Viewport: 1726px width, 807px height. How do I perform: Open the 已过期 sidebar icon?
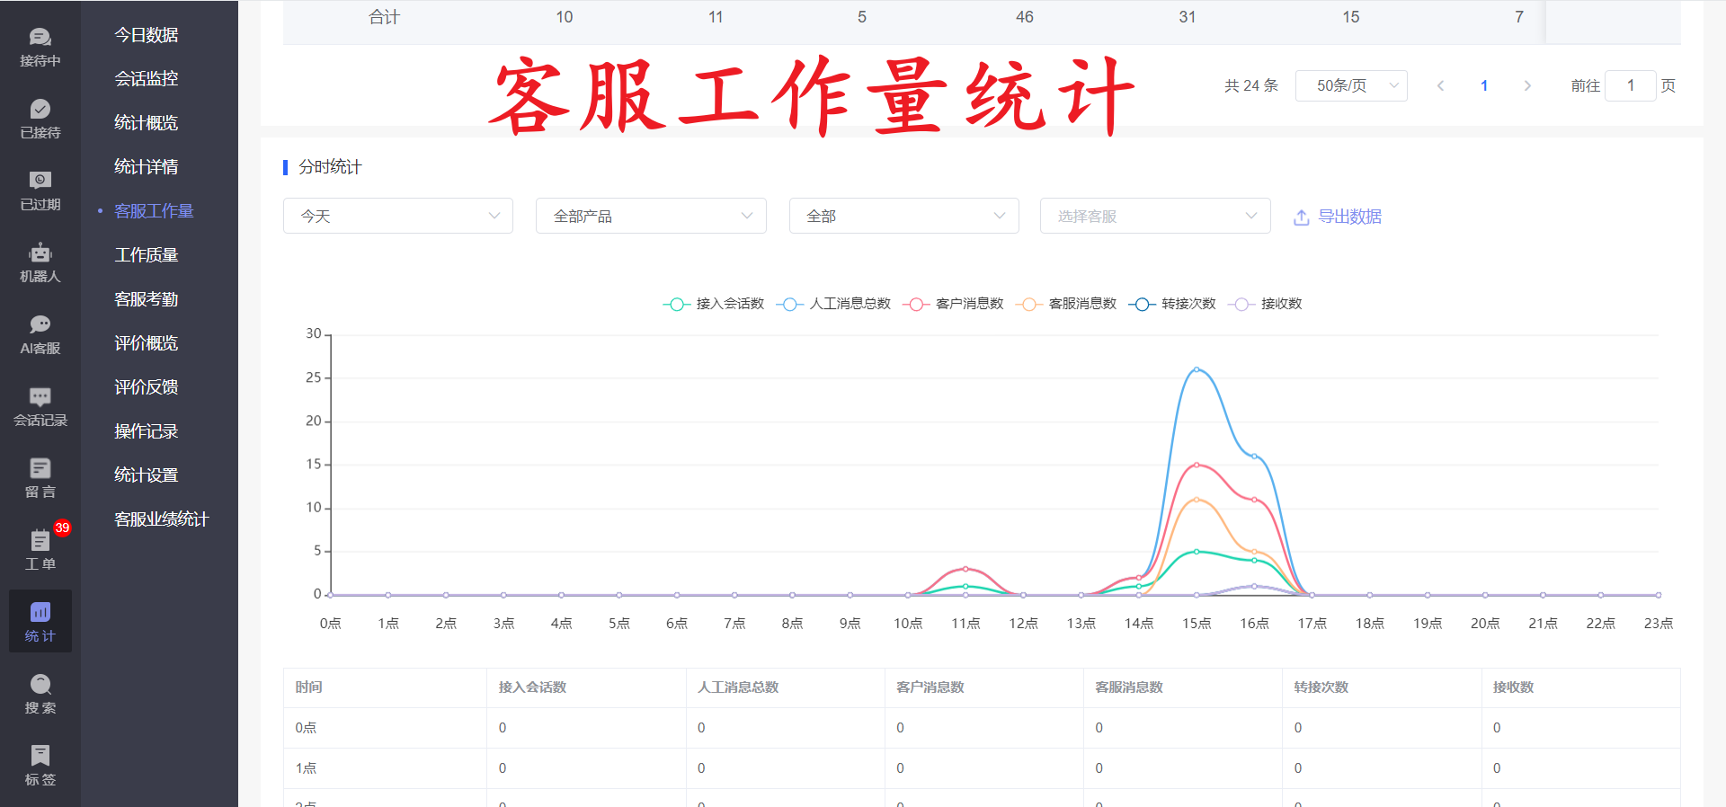(x=40, y=191)
